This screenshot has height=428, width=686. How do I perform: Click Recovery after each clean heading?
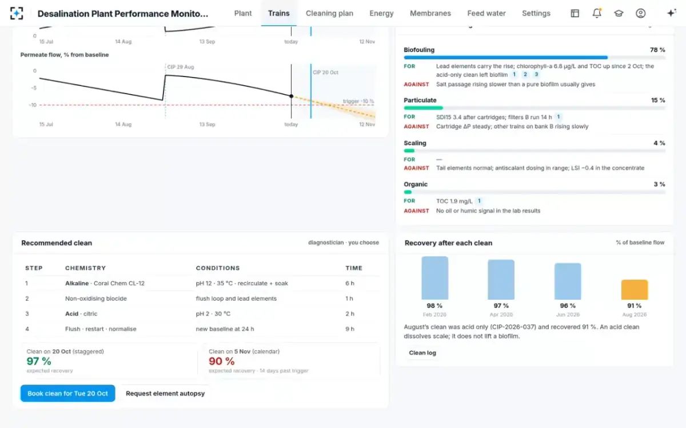pyautogui.click(x=448, y=243)
